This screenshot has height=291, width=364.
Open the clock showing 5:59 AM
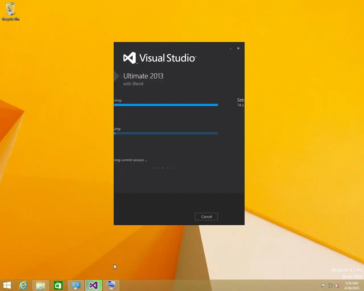tap(351, 286)
